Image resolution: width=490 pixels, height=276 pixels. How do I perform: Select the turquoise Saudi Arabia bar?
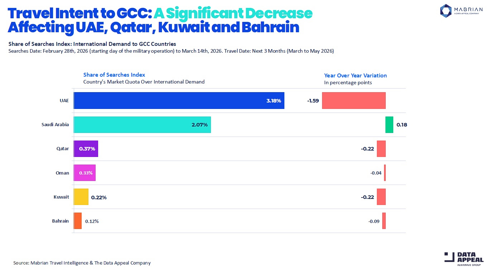[x=142, y=125]
